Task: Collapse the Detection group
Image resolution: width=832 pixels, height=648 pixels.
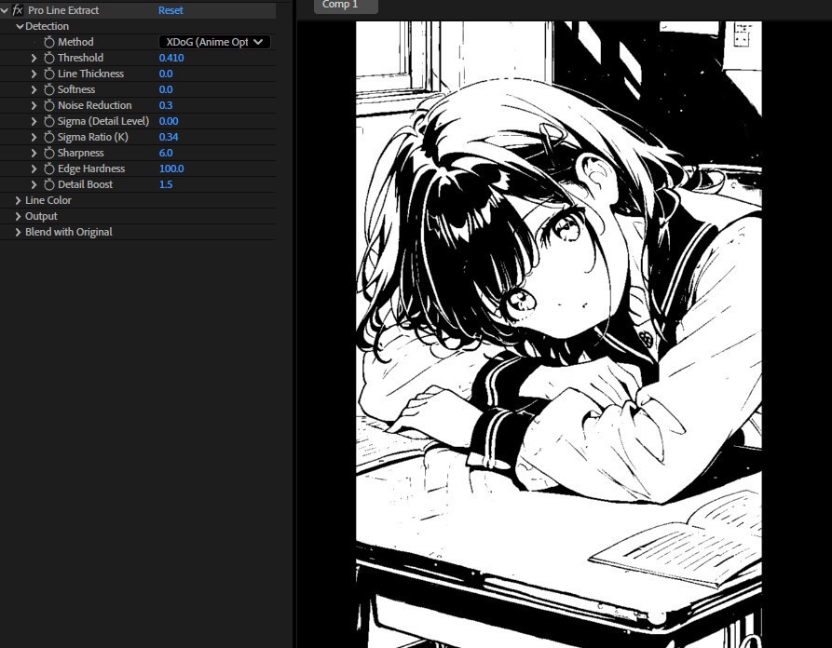Action: 20,26
